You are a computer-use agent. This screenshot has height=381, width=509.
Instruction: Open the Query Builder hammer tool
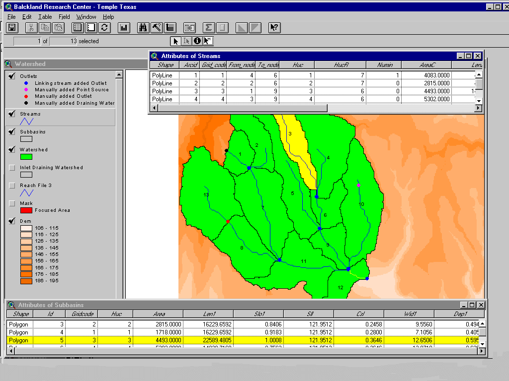click(x=156, y=28)
